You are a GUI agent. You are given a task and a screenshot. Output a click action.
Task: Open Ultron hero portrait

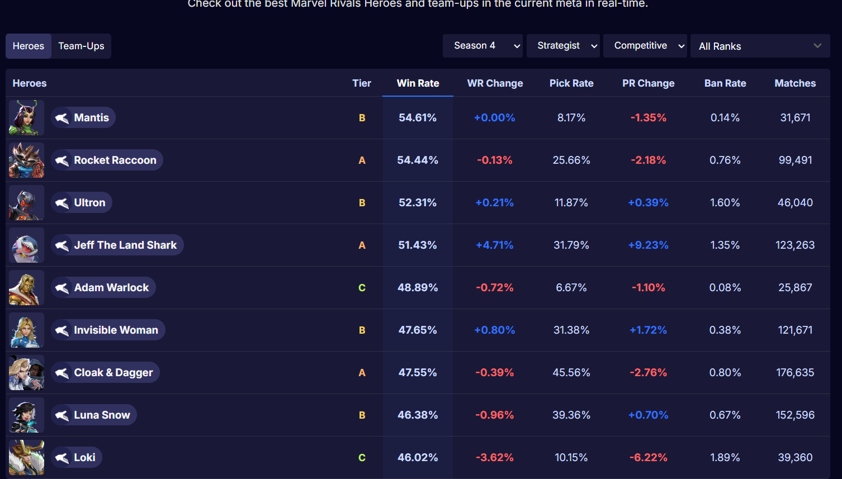tap(26, 202)
